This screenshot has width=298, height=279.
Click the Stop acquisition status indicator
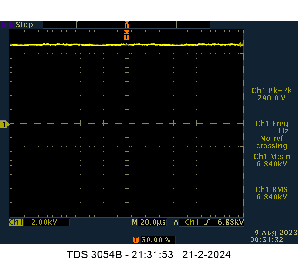point(25,25)
